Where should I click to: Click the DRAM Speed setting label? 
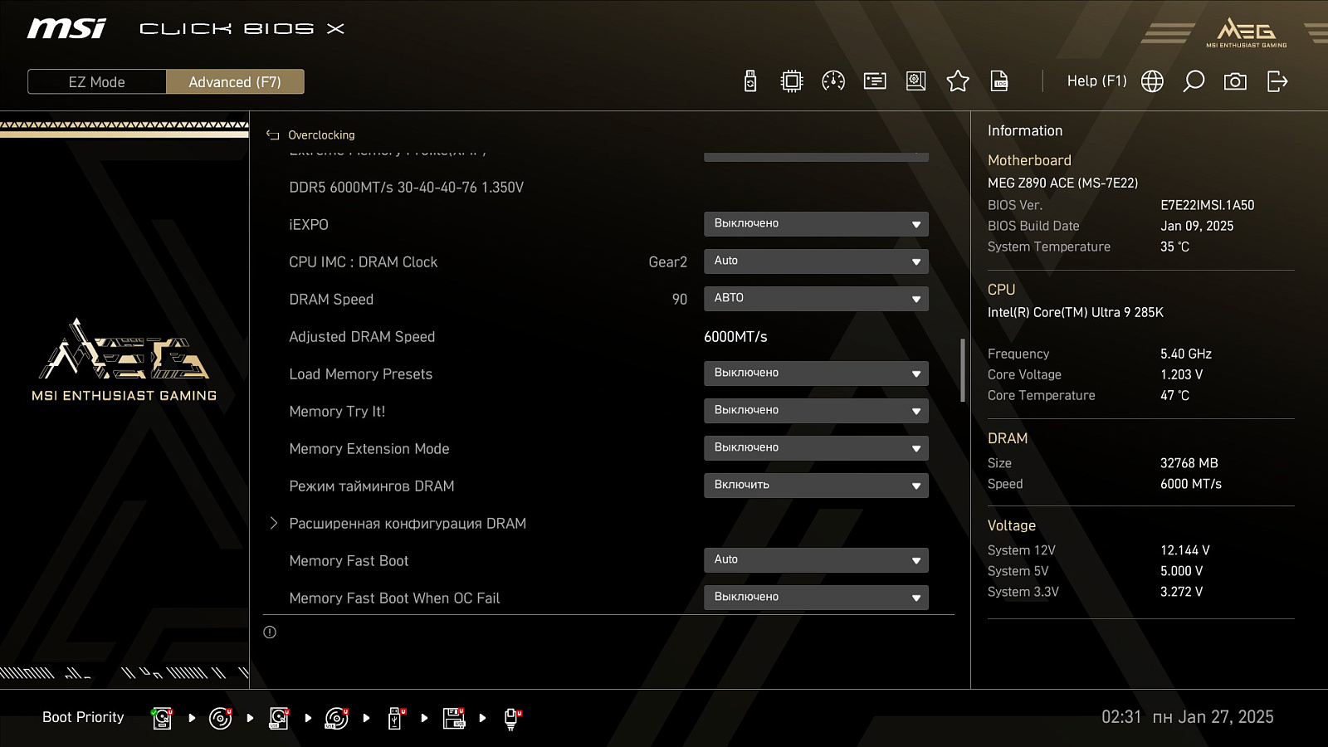pyautogui.click(x=331, y=300)
